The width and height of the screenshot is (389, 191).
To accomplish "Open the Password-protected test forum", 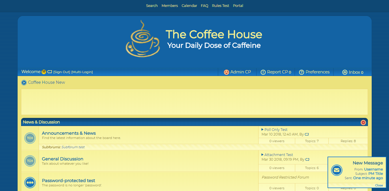I will (68, 181).
